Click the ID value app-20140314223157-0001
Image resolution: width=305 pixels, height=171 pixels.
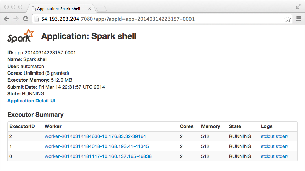(x=45, y=53)
